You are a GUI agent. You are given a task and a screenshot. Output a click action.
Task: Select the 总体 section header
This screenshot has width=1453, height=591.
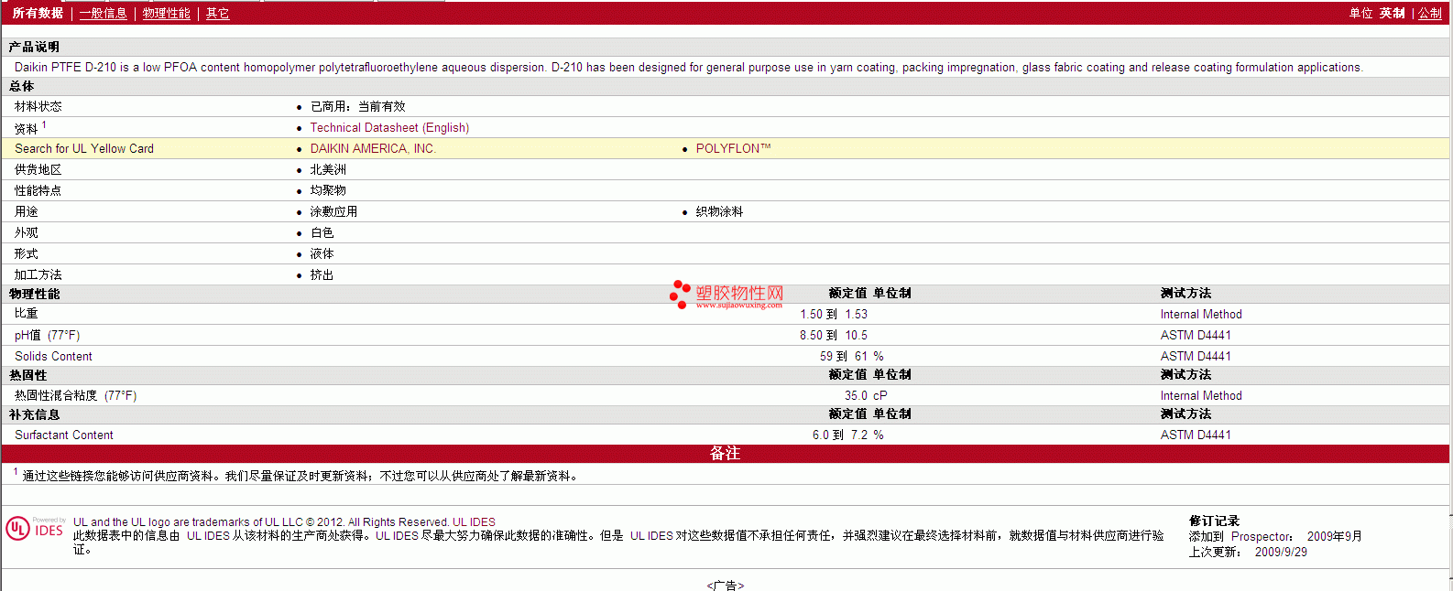tap(21, 86)
